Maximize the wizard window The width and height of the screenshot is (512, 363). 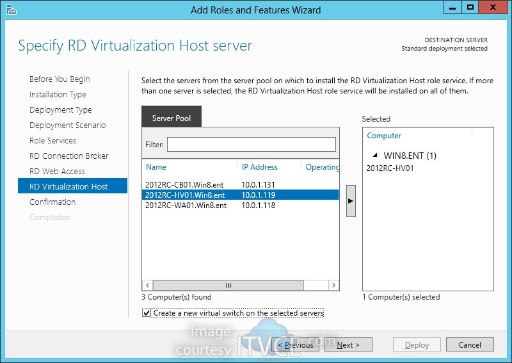(470, 7)
